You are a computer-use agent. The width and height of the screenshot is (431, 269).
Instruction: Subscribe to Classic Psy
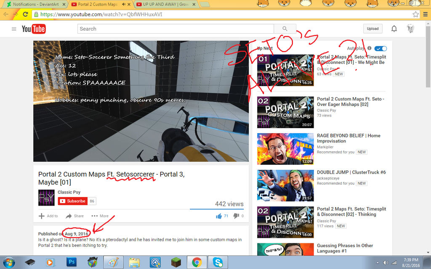(x=73, y=201)
